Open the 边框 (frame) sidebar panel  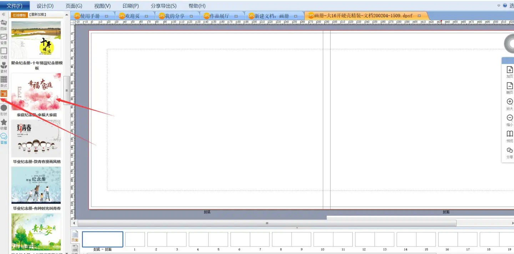pyautogui.click(x=4, y=53)
